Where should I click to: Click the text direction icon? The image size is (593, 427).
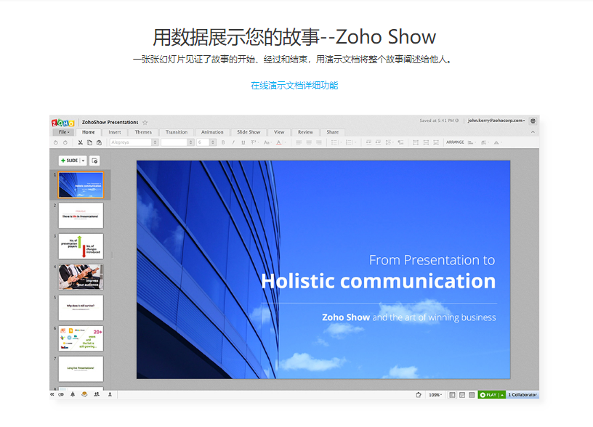click(x=400, y=142)
